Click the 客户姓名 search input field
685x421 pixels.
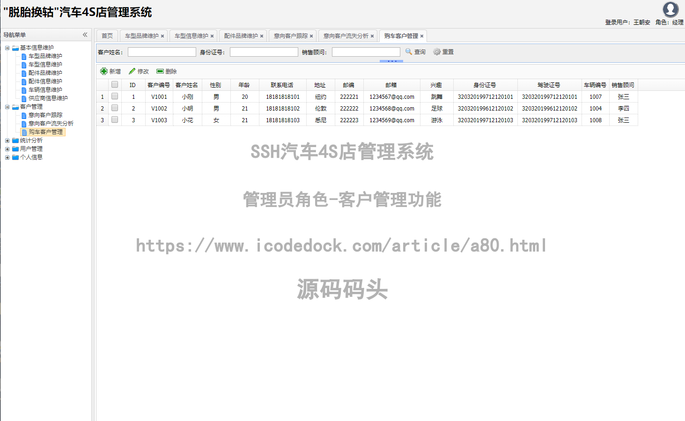click(162, 52)
